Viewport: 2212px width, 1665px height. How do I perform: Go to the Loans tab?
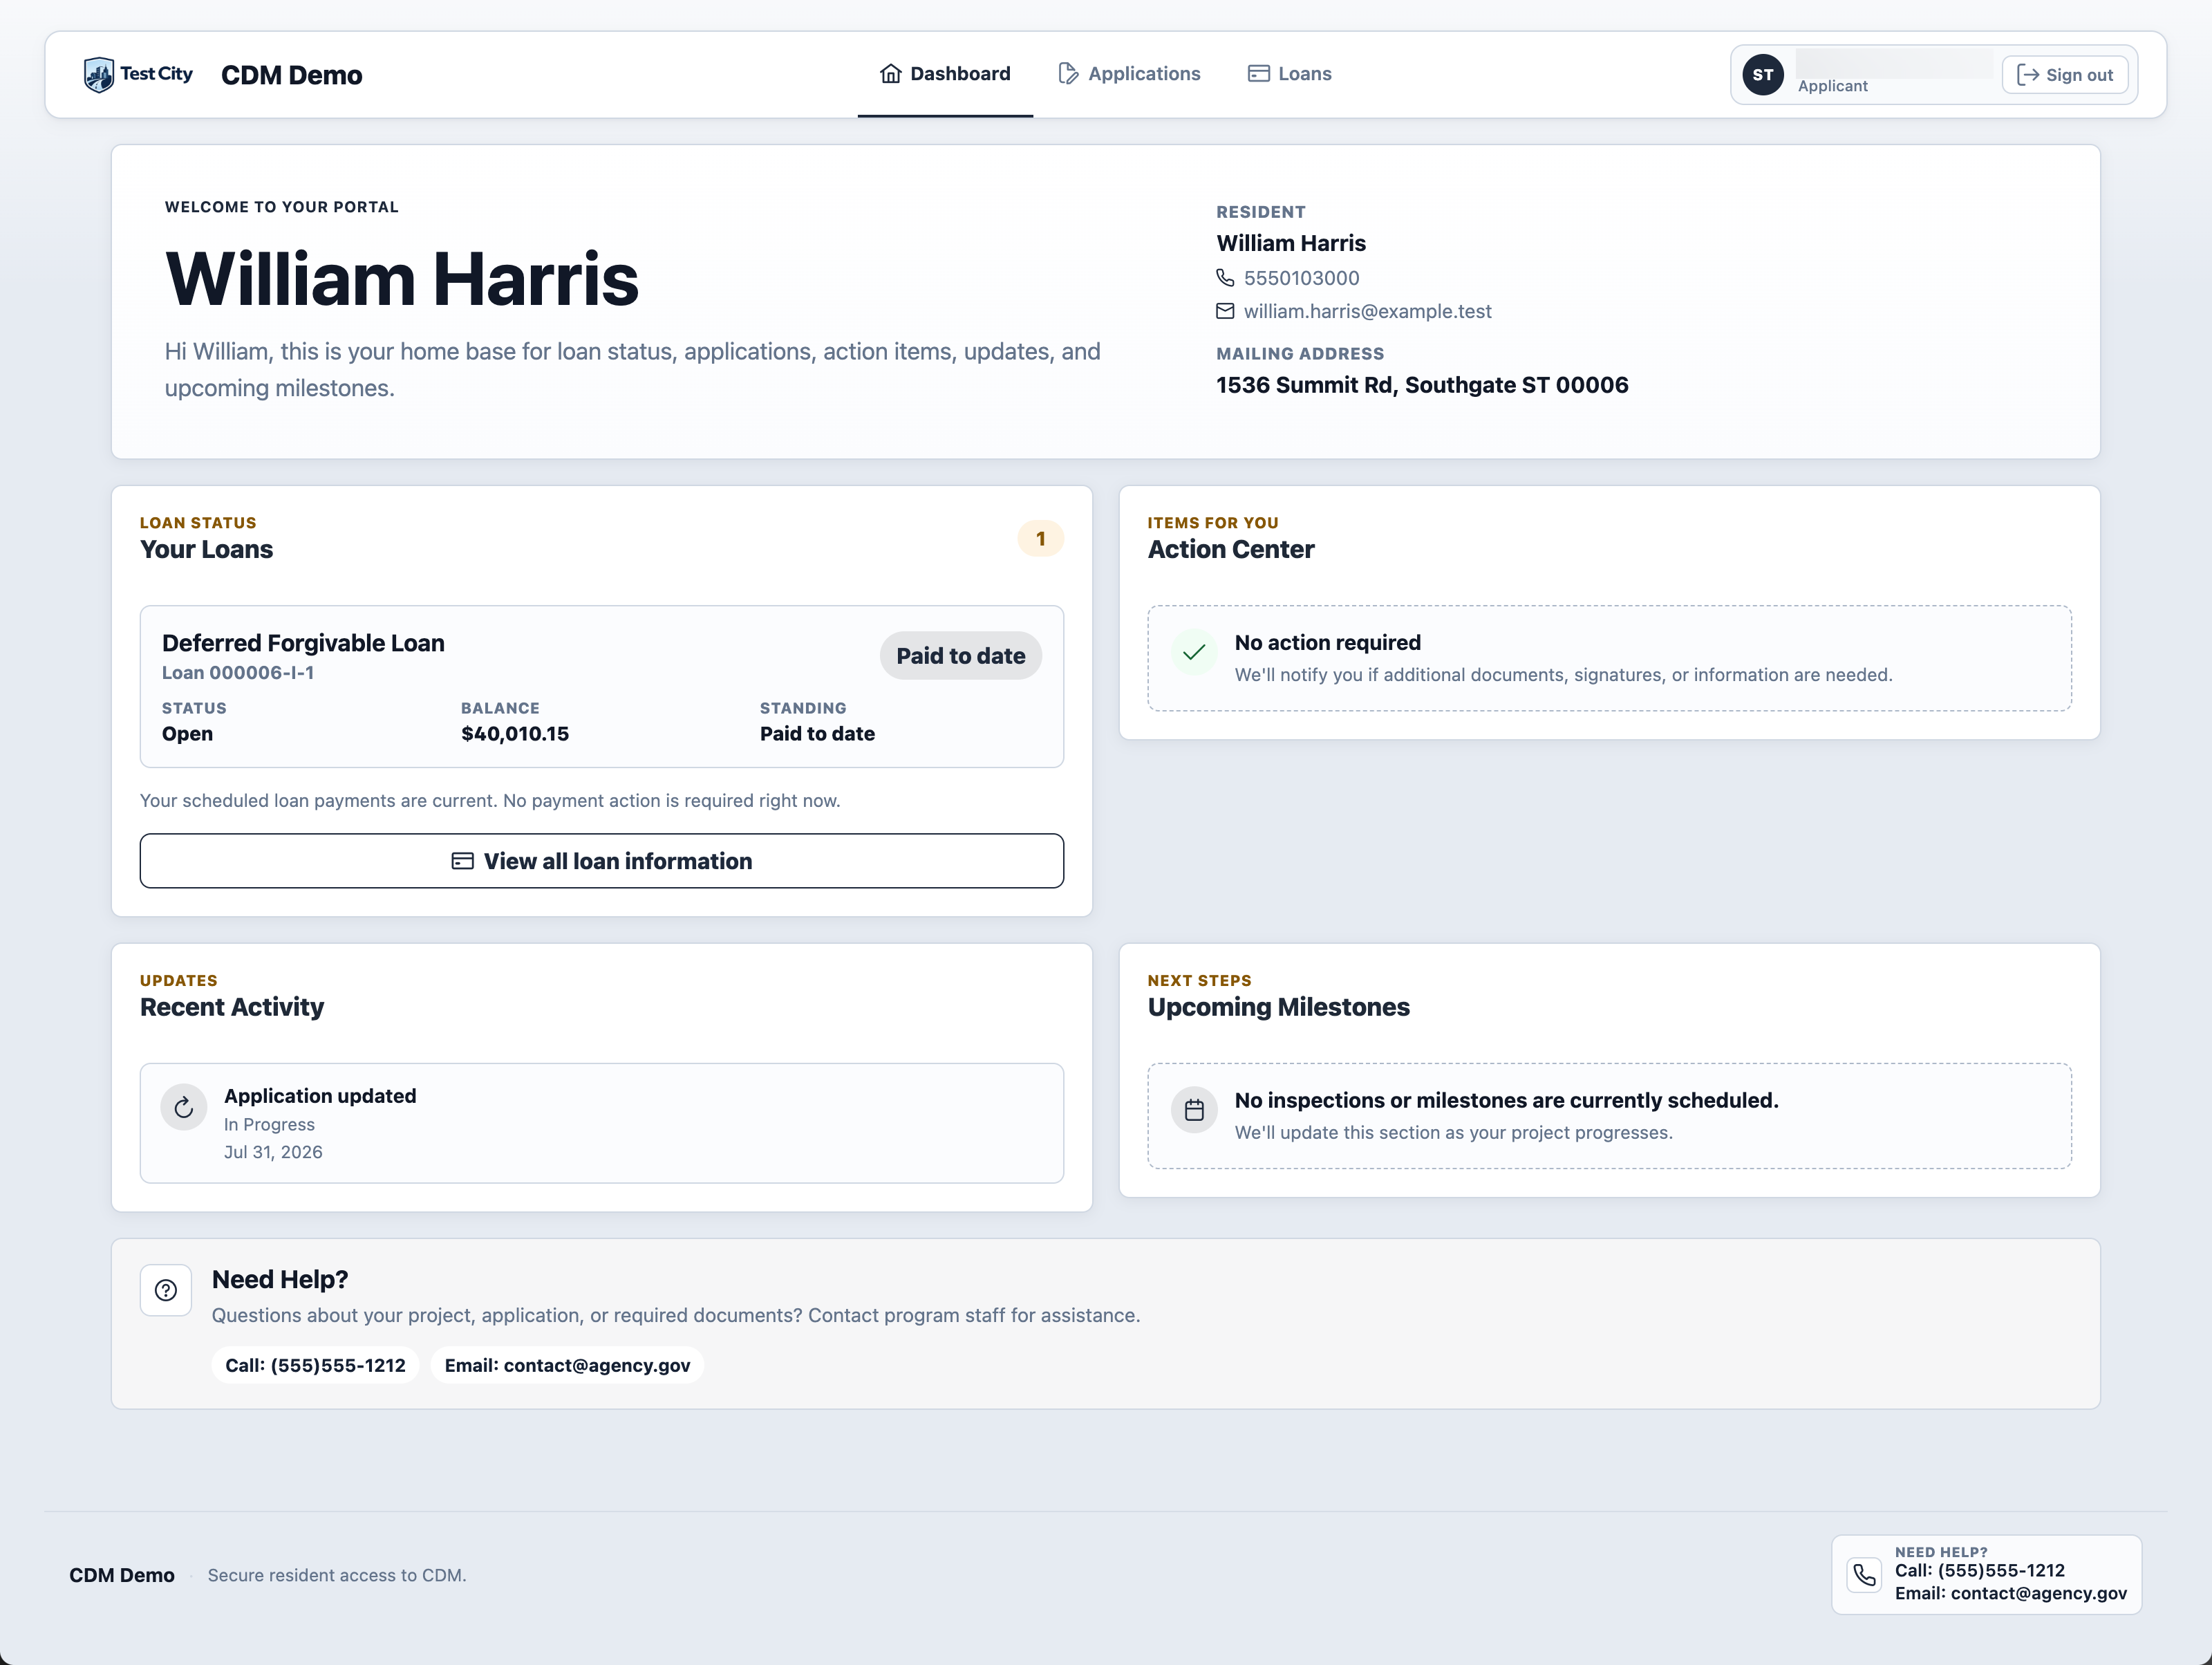click(x=1289, y=74)
